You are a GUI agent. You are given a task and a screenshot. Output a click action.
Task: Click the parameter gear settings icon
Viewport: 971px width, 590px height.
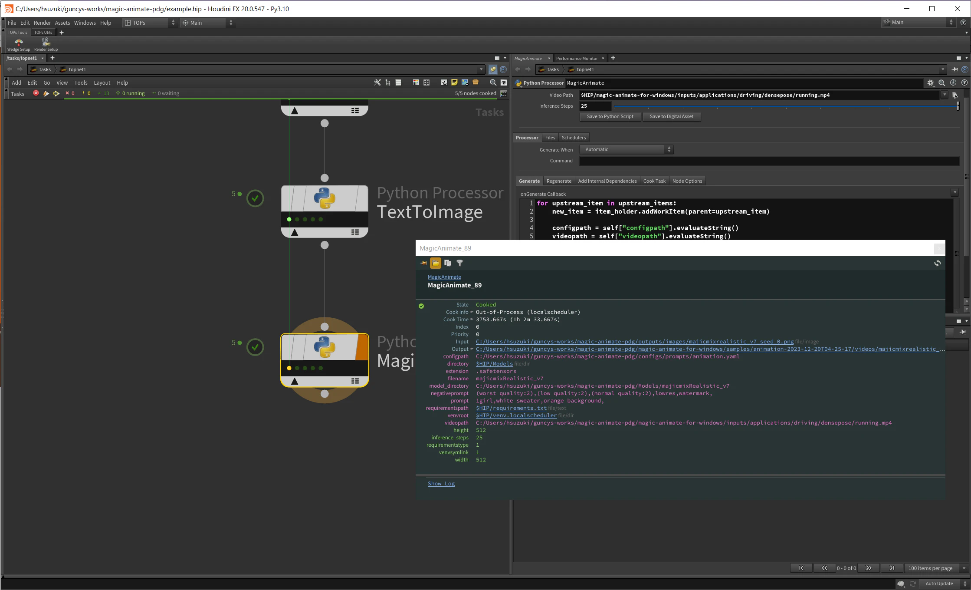click(x=930, y=83)
